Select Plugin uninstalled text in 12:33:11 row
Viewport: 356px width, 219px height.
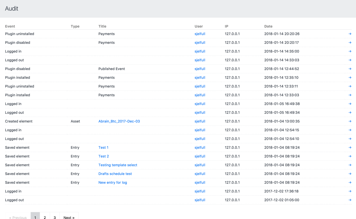click(x=19, y=86)
